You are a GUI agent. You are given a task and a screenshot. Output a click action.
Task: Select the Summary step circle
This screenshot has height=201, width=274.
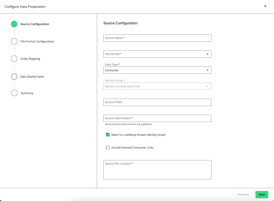point(14,93)
